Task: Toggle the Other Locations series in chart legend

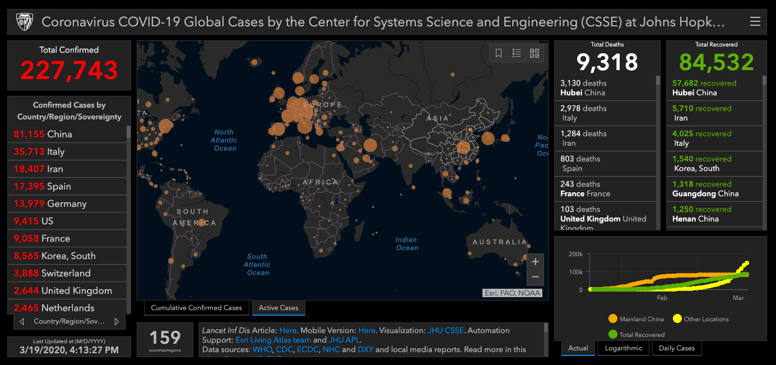Action: tap(701, 319)
